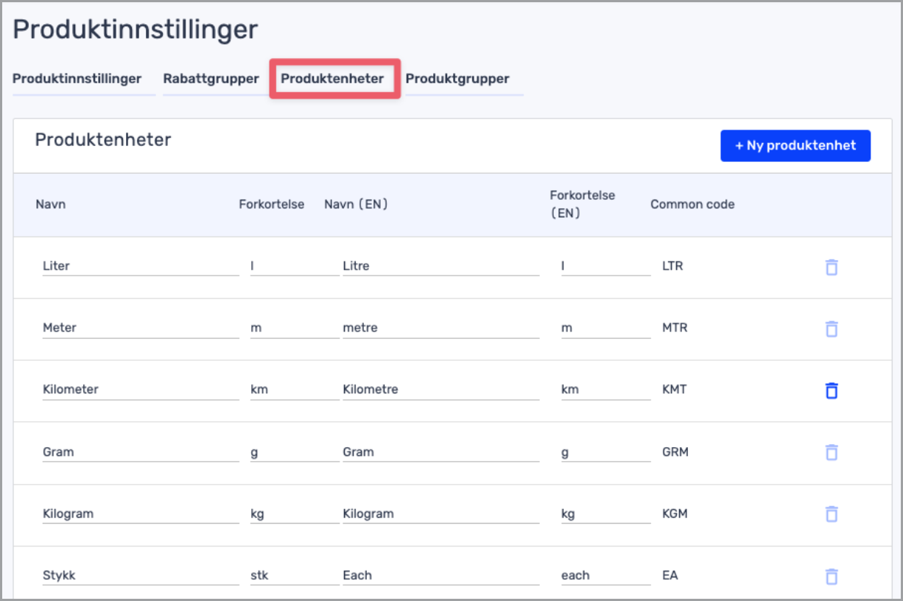Select the Produktenheter tab

(x=332, y=79)
